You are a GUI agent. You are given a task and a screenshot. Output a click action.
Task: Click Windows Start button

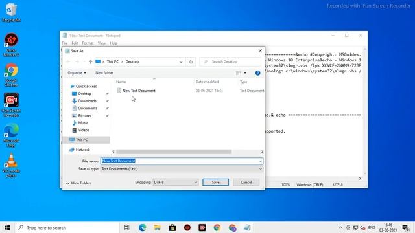click(7, 227)
